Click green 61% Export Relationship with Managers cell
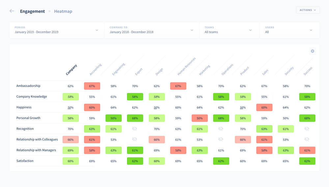 135,150
